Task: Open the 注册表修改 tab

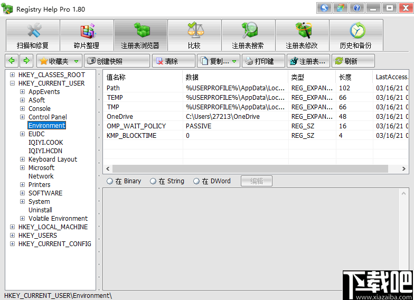Action: point(302,35)
